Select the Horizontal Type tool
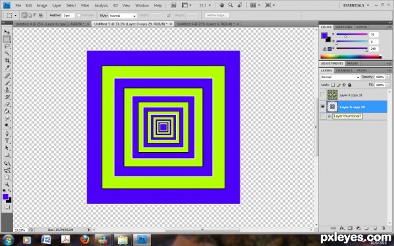Screen dimensions: 394x246 [x=7, y=141]
